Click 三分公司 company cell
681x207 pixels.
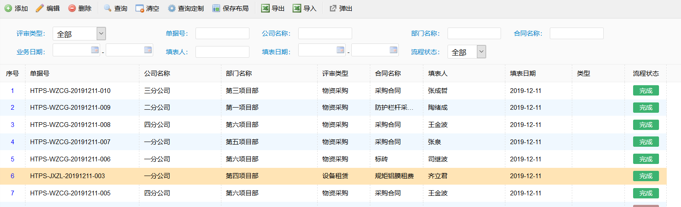pyautogui.click(x=157, y=91)
